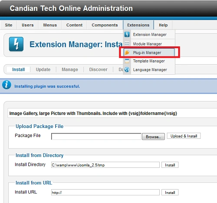Click the Language Manager globe icon

[x=127, y=69]
